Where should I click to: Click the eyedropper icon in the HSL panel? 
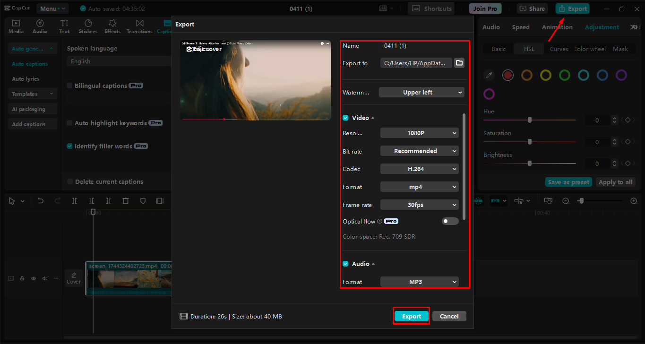coord(489,75)
